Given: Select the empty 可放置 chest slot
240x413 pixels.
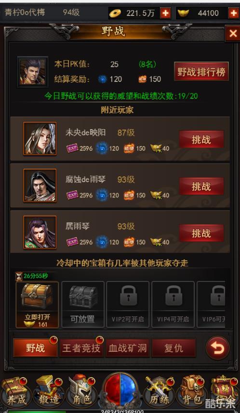Looking at the screenshot, I should tap(83, 305).
